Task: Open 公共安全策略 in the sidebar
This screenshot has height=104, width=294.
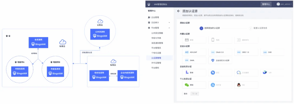Action: pos(157,33)
